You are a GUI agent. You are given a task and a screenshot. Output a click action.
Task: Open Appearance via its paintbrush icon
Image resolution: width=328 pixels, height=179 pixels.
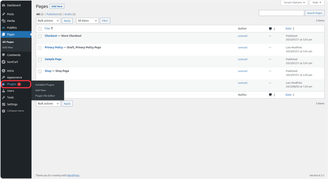coord(4,77)
